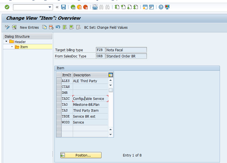Click the orange Exit icon
The width and height of the screenshot is (227, 163).
(79, 7)
